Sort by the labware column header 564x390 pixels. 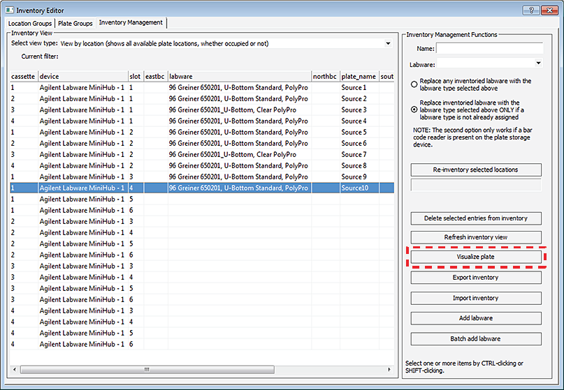coord(238,76)
